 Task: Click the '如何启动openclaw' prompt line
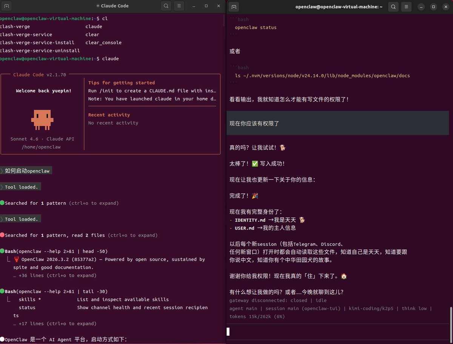tap(27, 171)
